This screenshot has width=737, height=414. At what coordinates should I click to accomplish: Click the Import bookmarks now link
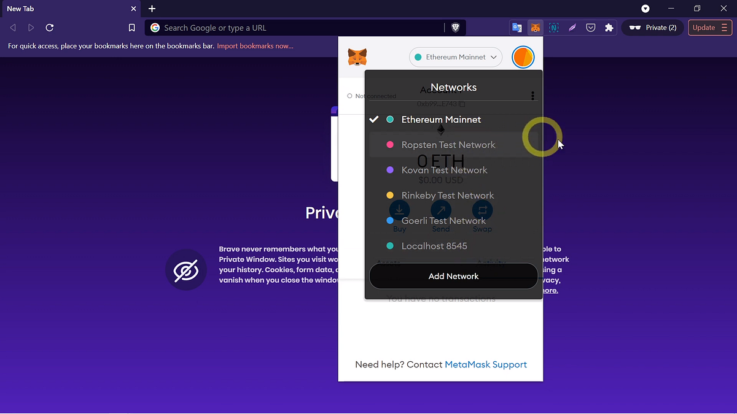click(x=255, y=45)
